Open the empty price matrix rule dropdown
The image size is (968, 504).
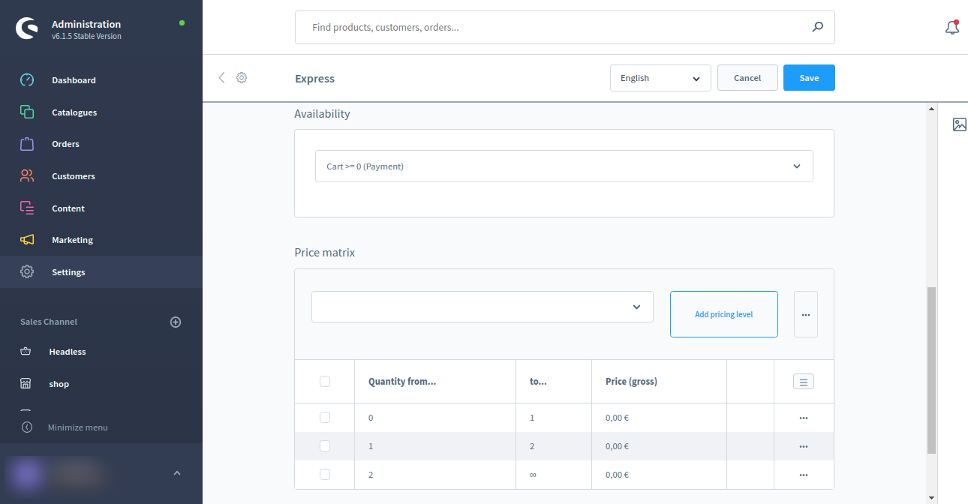click(x=482, y=307)
